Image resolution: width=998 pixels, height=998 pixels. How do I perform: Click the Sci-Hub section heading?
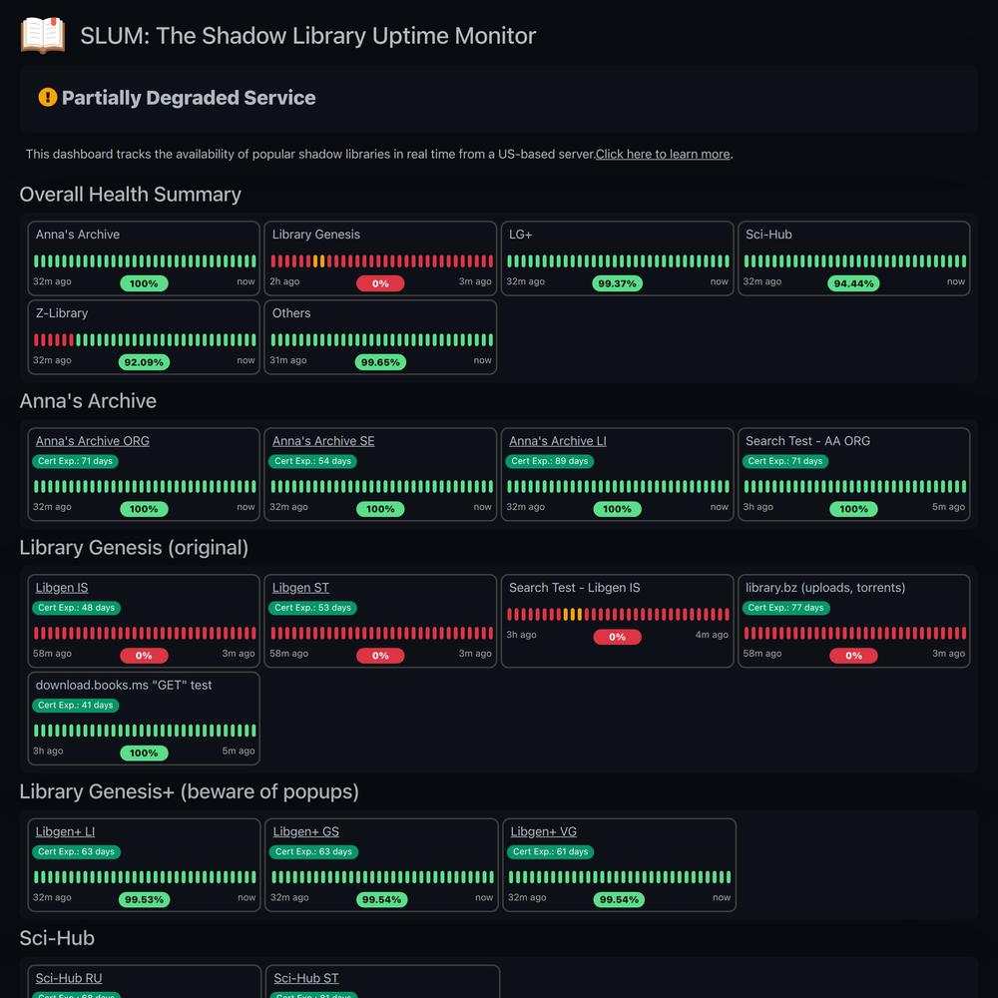[x=57, y=938]
